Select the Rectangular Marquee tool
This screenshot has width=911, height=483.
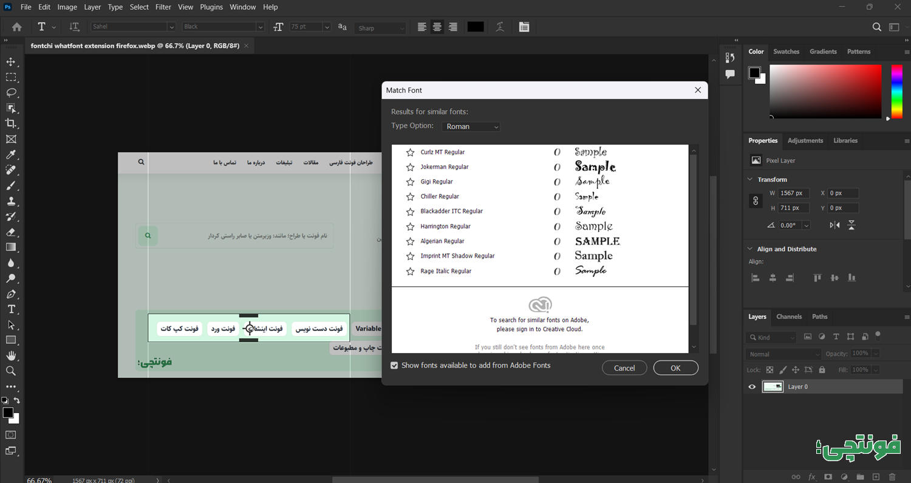pos(11,77)
